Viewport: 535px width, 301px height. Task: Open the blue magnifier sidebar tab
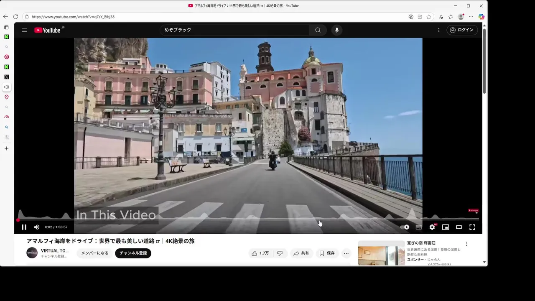point(6,127)
